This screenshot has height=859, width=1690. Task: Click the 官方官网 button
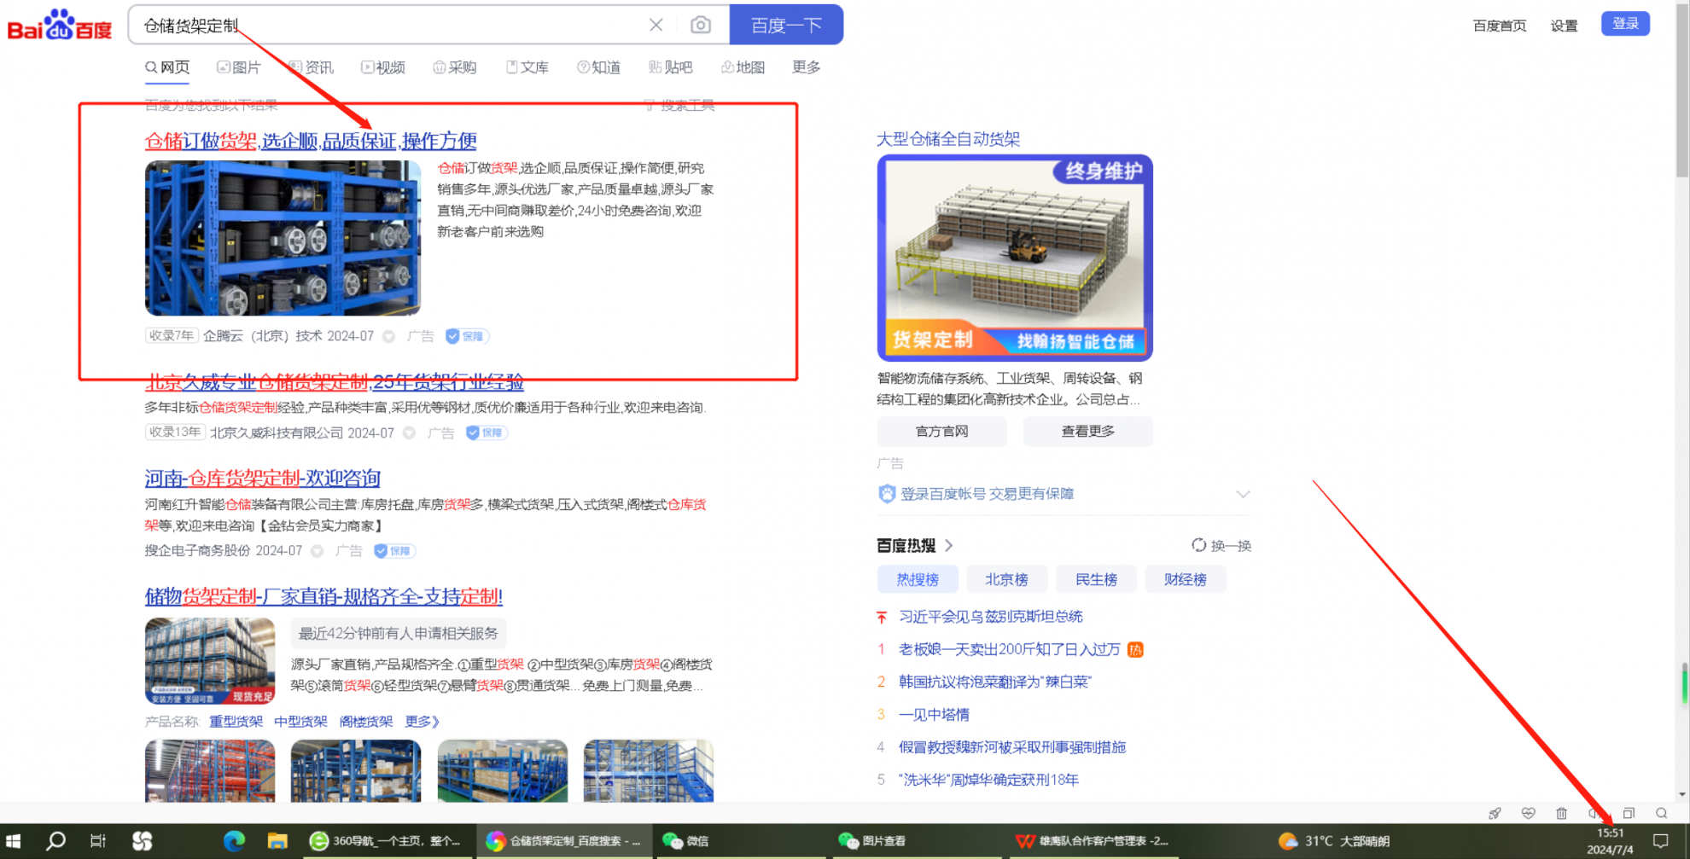click(x=941, y=432)
